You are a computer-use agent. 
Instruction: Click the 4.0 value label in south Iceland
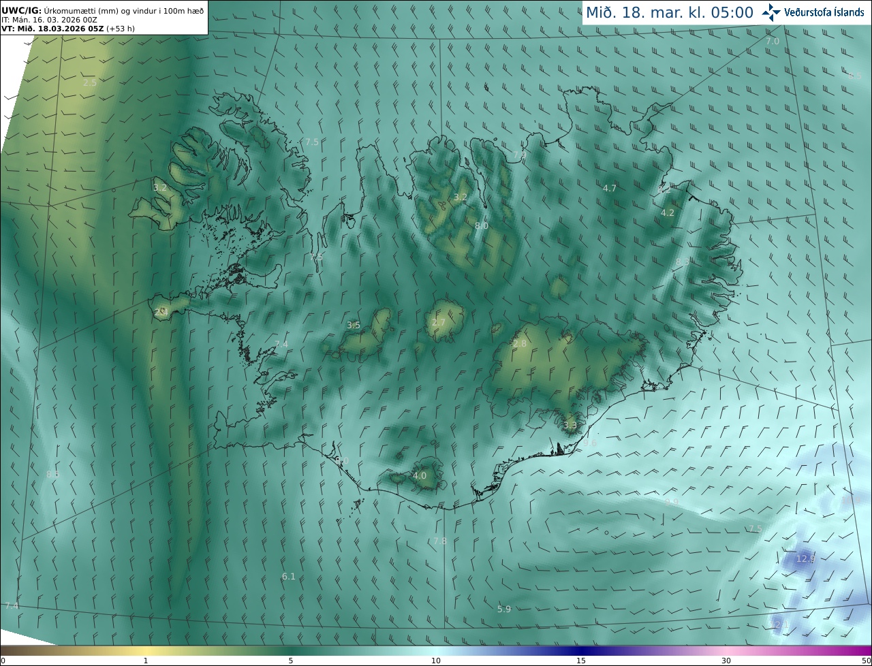[x=420, y=475]
